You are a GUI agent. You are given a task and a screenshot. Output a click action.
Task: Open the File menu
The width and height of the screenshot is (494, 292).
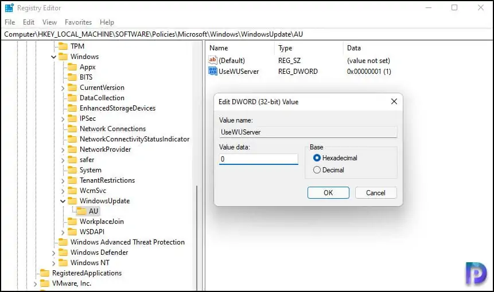[x=10, y=22]
